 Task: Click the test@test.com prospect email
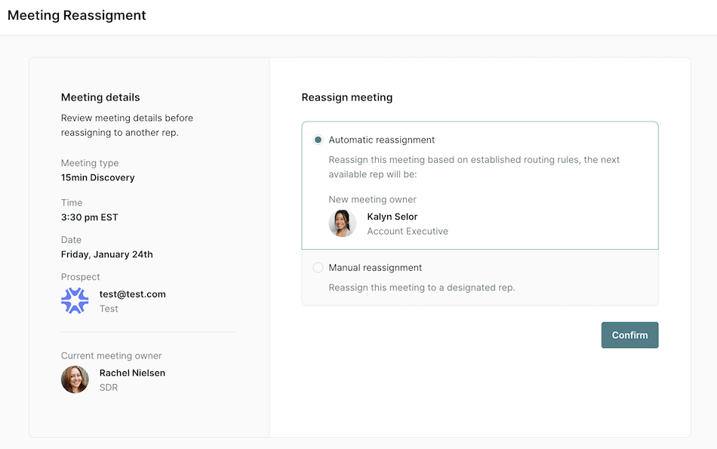(133, 294)
